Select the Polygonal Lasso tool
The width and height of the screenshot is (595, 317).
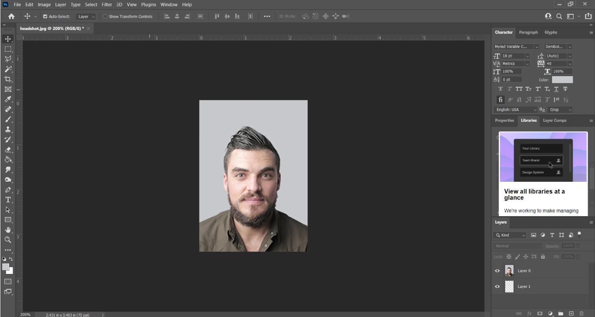(x=8, y=59)
